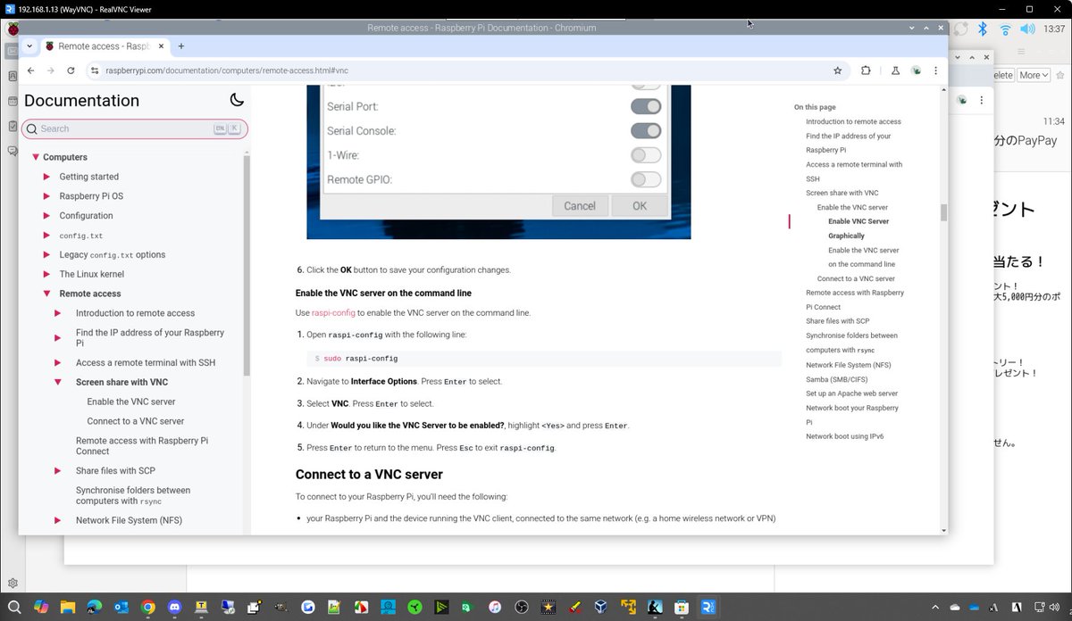This screenshot has width=1072, height=621.
Task: Jump to Enable VNC Server Graphically
Action: pyautogui.click(x=858, y=228)
